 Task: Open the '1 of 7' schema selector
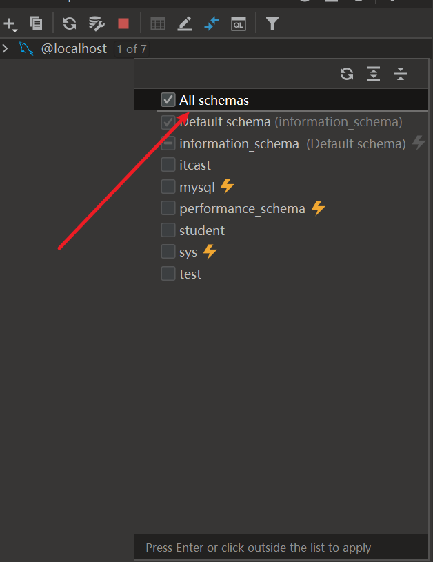pos(132,49)
